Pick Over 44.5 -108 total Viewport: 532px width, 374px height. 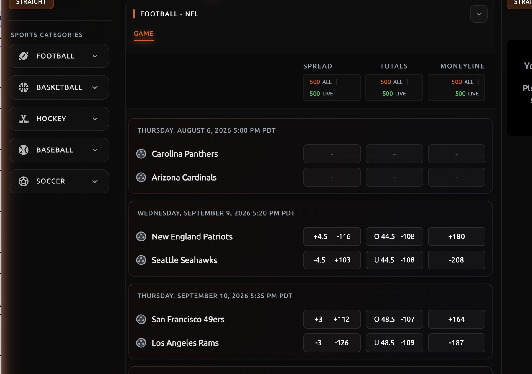pyautogui.click(x=394, y=236)
